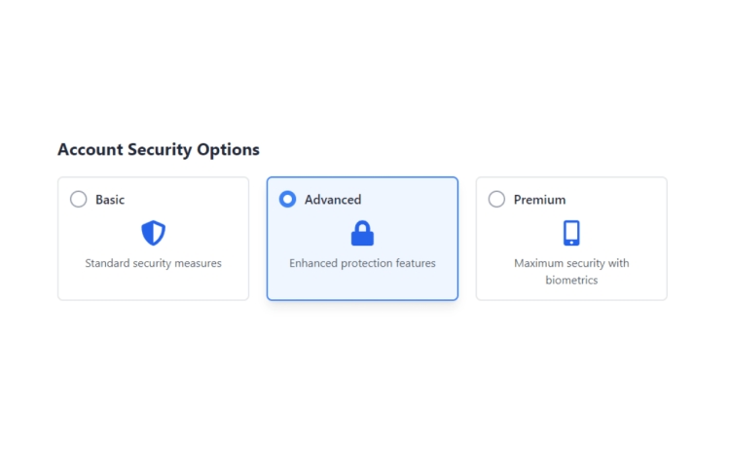Select the Basic radio button

pyautogui.click(x=78, y=199)
